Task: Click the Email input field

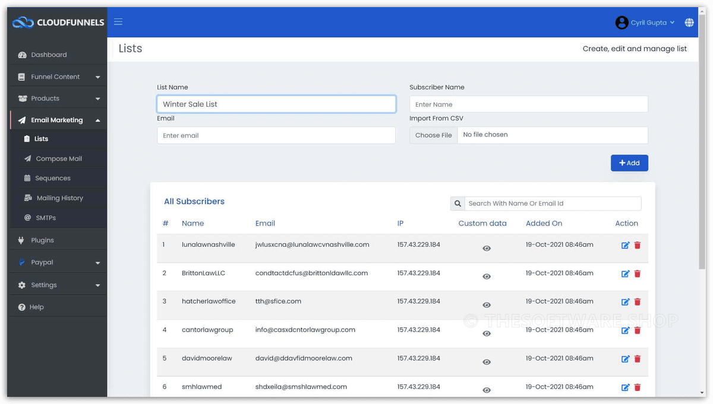Action: coord(276,135)
